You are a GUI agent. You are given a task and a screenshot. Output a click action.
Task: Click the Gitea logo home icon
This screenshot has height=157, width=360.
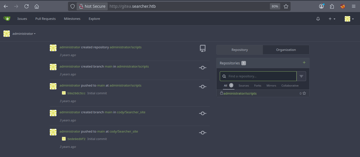coord(7,19)
